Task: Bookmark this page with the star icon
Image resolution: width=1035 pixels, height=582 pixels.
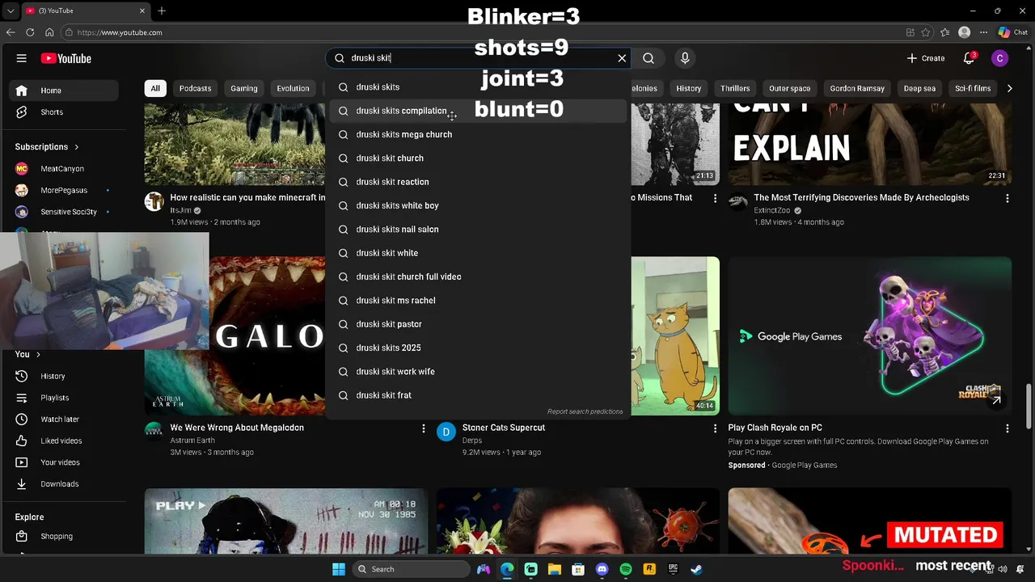Action: coord(925,32)
